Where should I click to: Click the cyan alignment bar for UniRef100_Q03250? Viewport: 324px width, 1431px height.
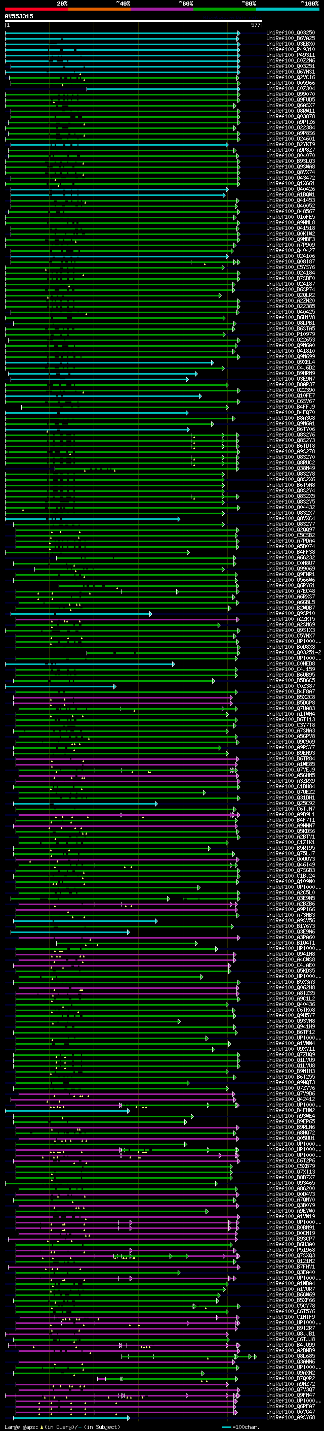tap(123, 33)
